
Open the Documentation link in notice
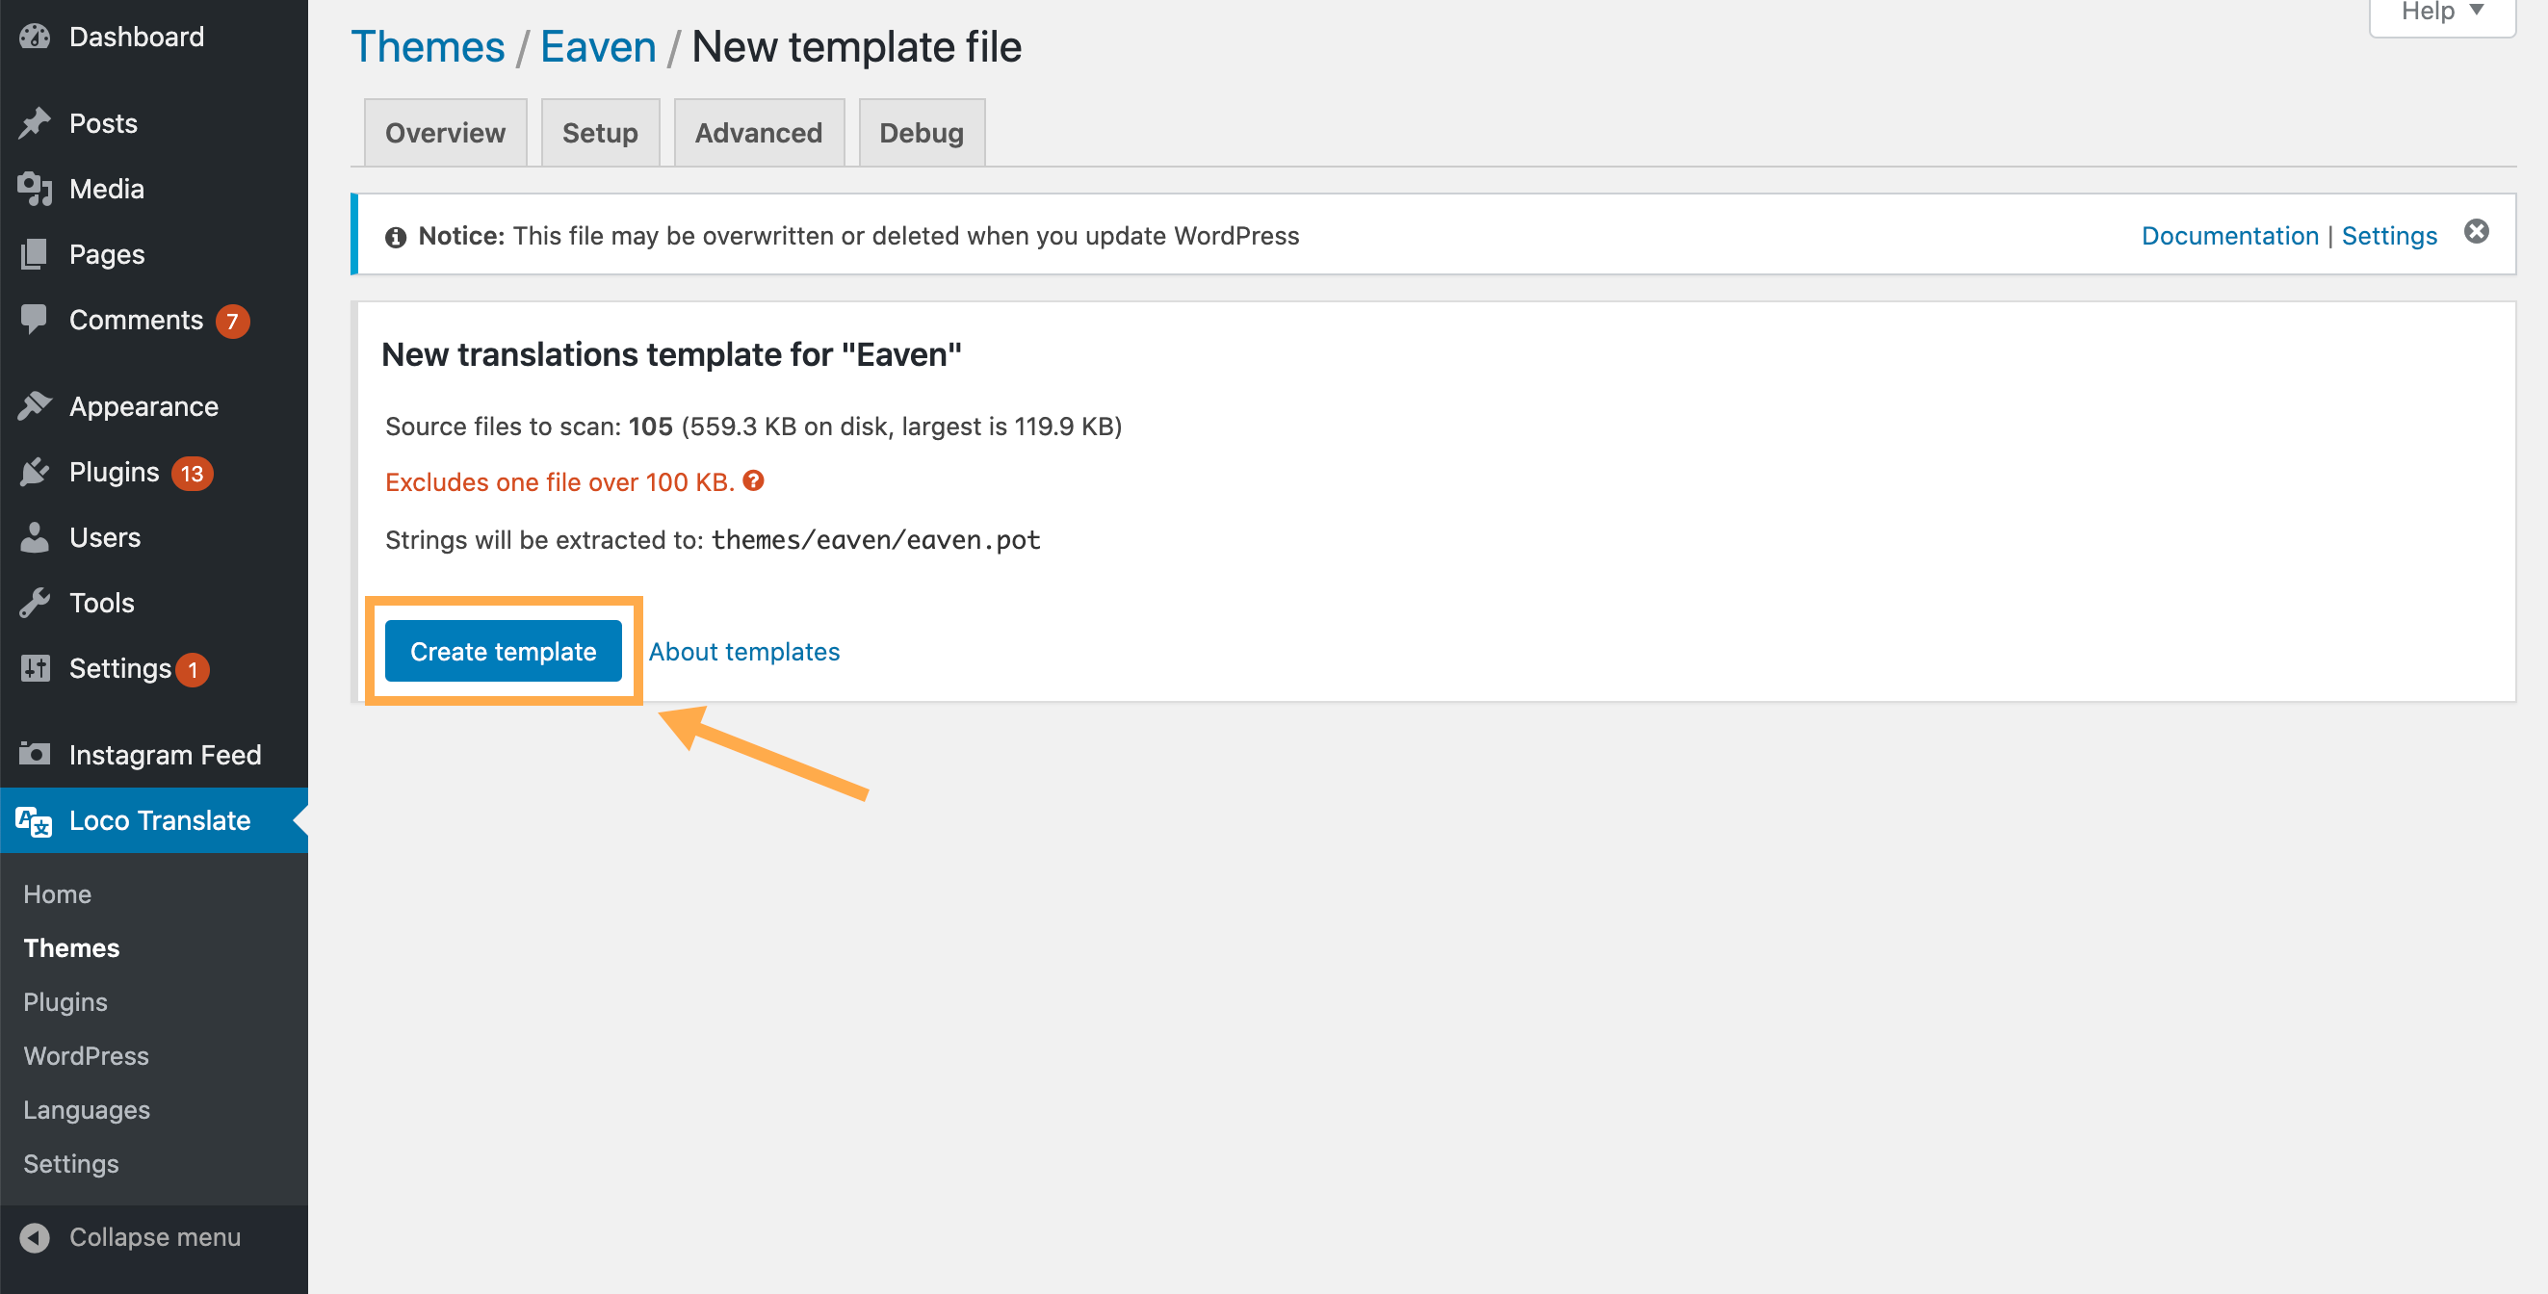[x=2229, y=236]
